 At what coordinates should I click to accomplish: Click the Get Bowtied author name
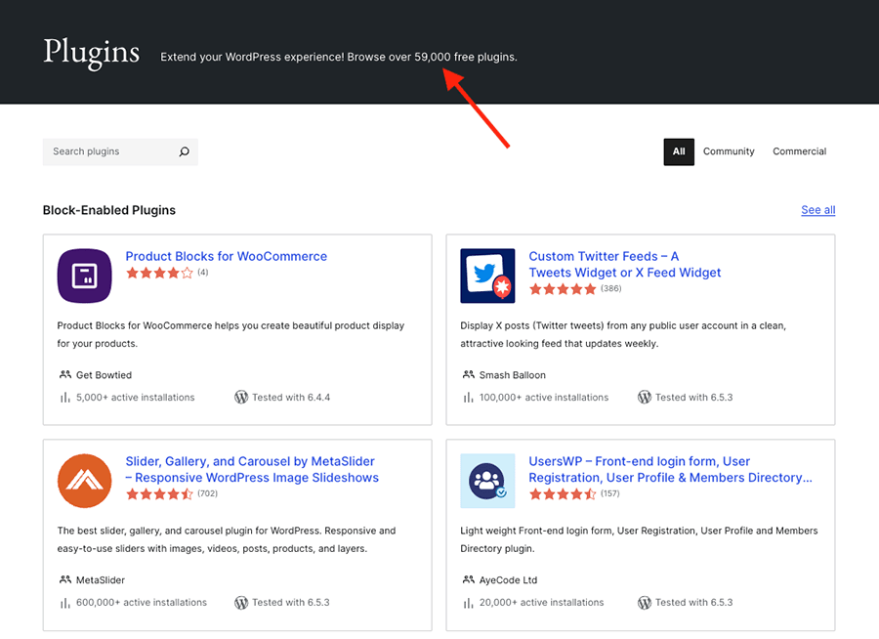coord(104,375)
